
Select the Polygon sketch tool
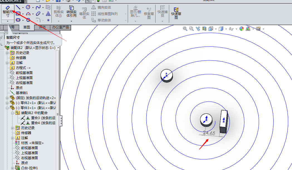pos(28,20)
